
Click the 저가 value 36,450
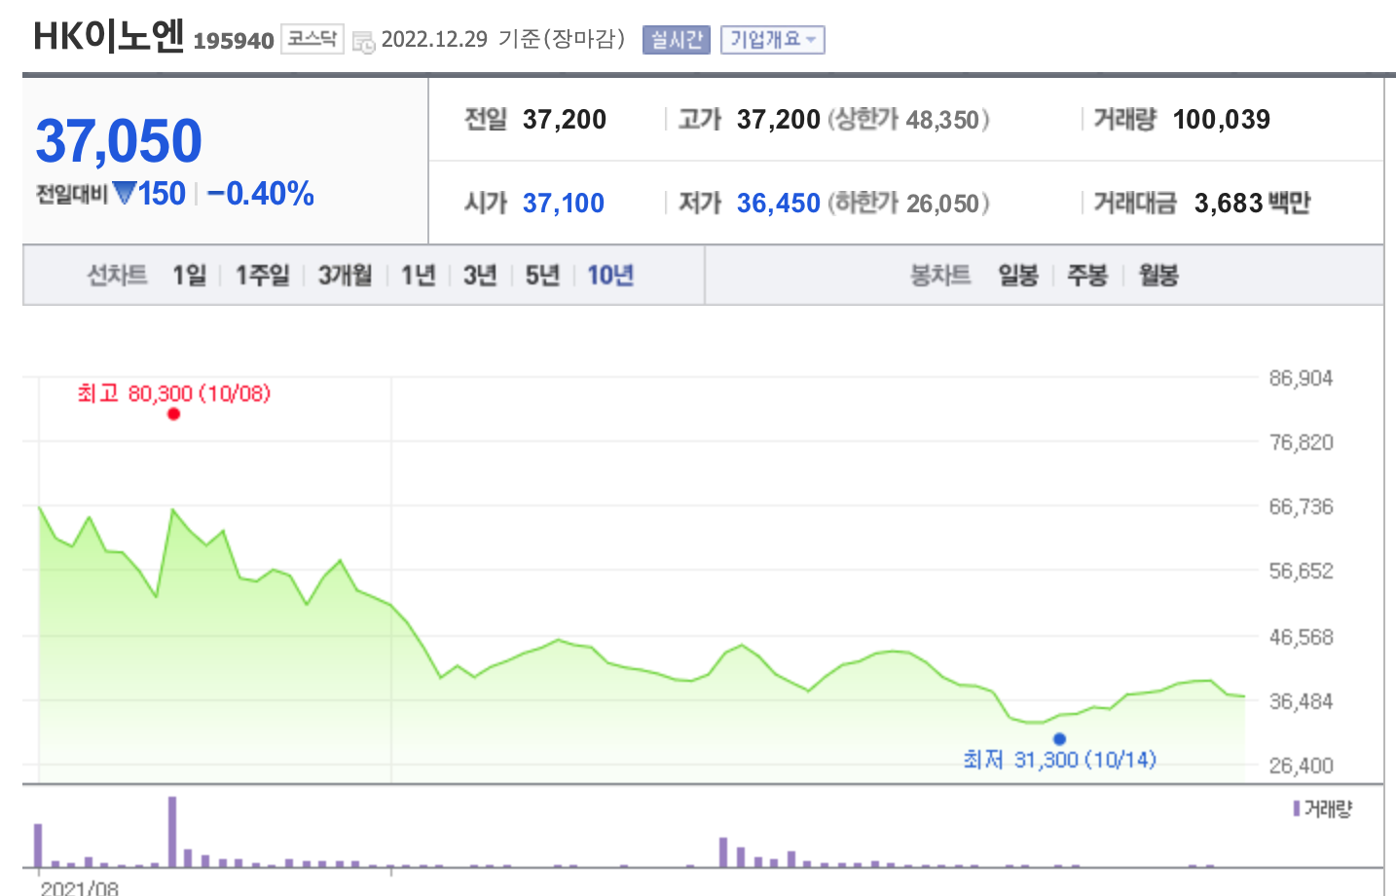coord(779,204)
